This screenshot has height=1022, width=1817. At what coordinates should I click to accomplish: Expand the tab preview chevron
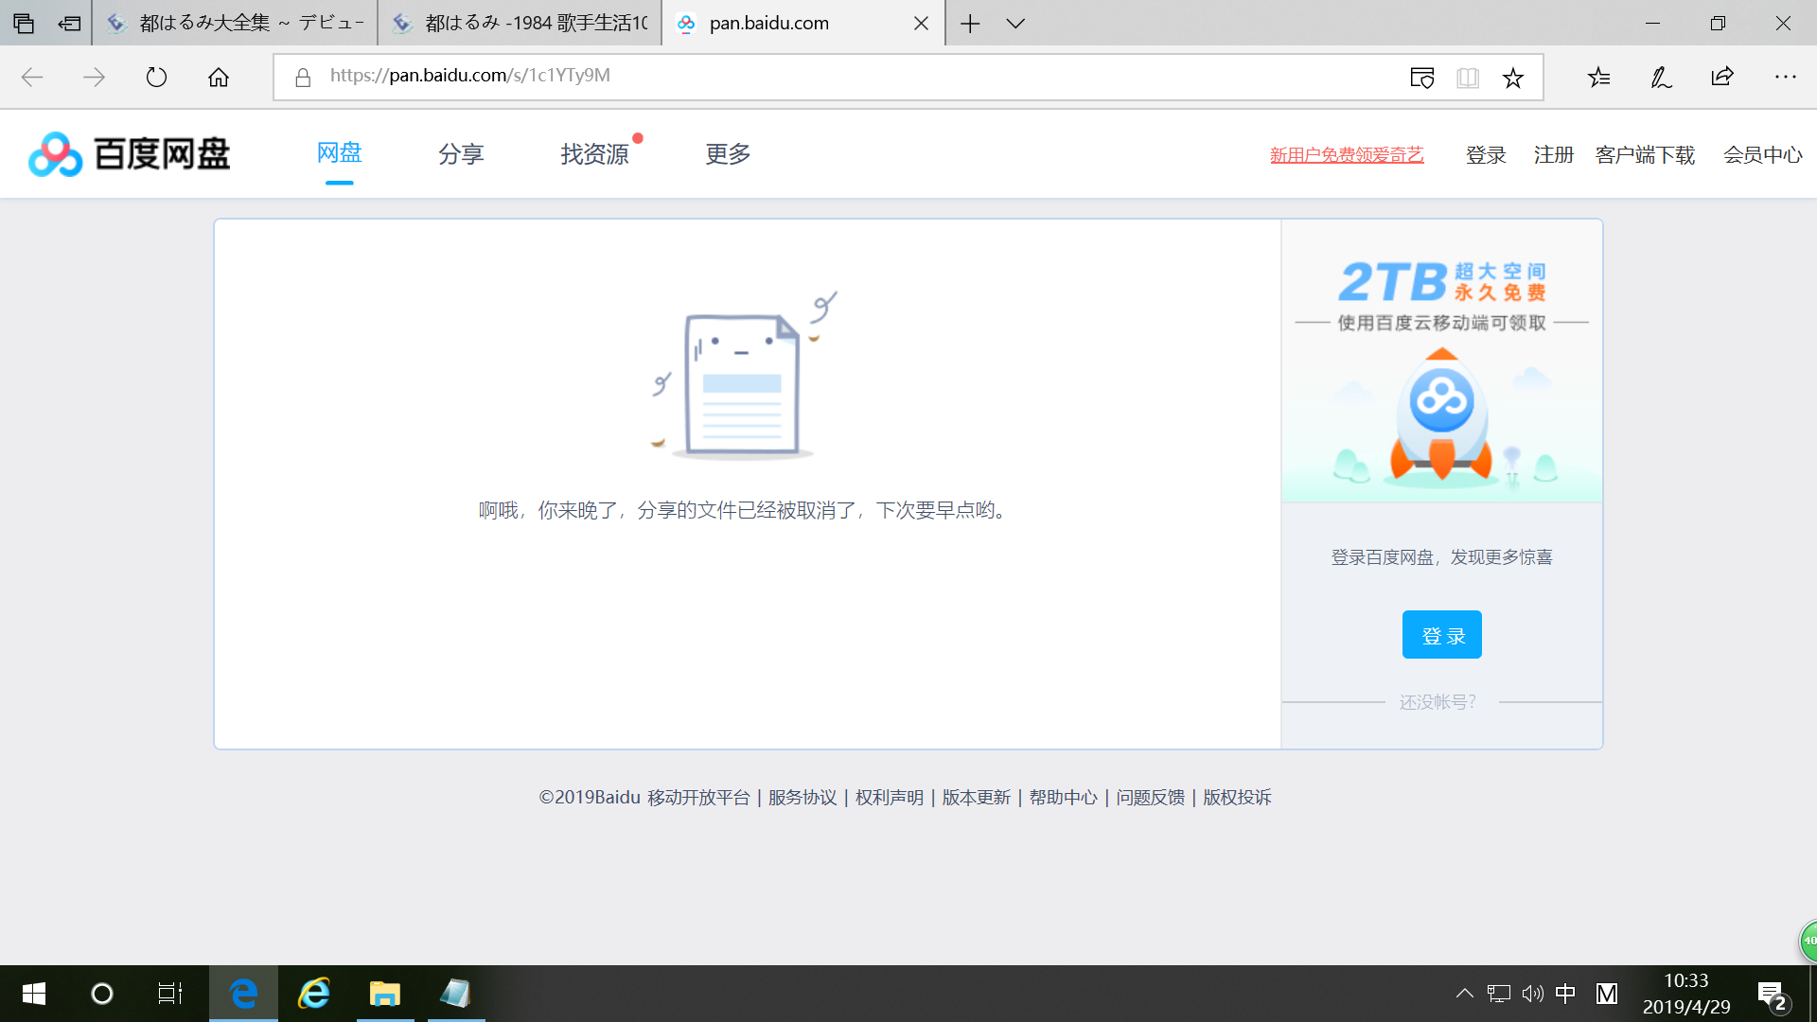point(1015,24)
